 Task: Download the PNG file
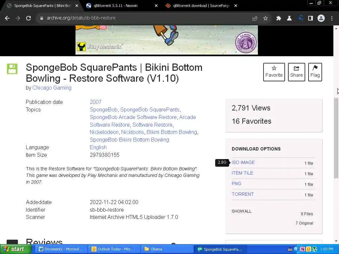(x=236, y=184)
